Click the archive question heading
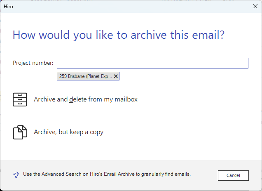The width and height of the screenshot is (262, 191). pos(119,35)
